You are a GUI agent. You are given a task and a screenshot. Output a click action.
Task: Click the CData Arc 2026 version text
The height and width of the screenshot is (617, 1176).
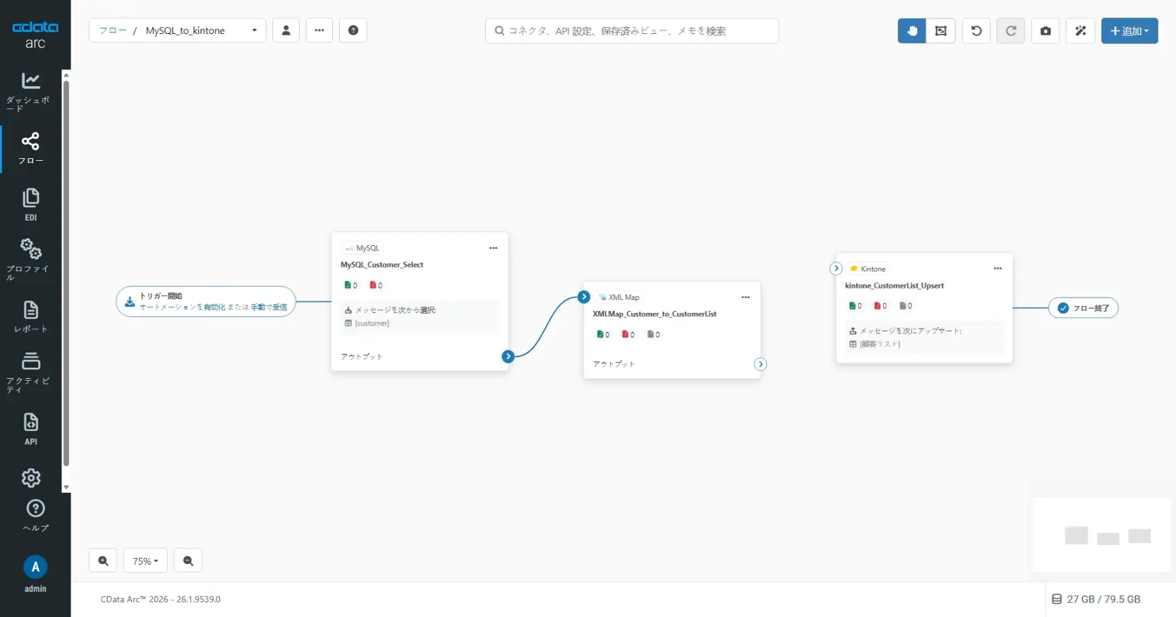(160, 599)
